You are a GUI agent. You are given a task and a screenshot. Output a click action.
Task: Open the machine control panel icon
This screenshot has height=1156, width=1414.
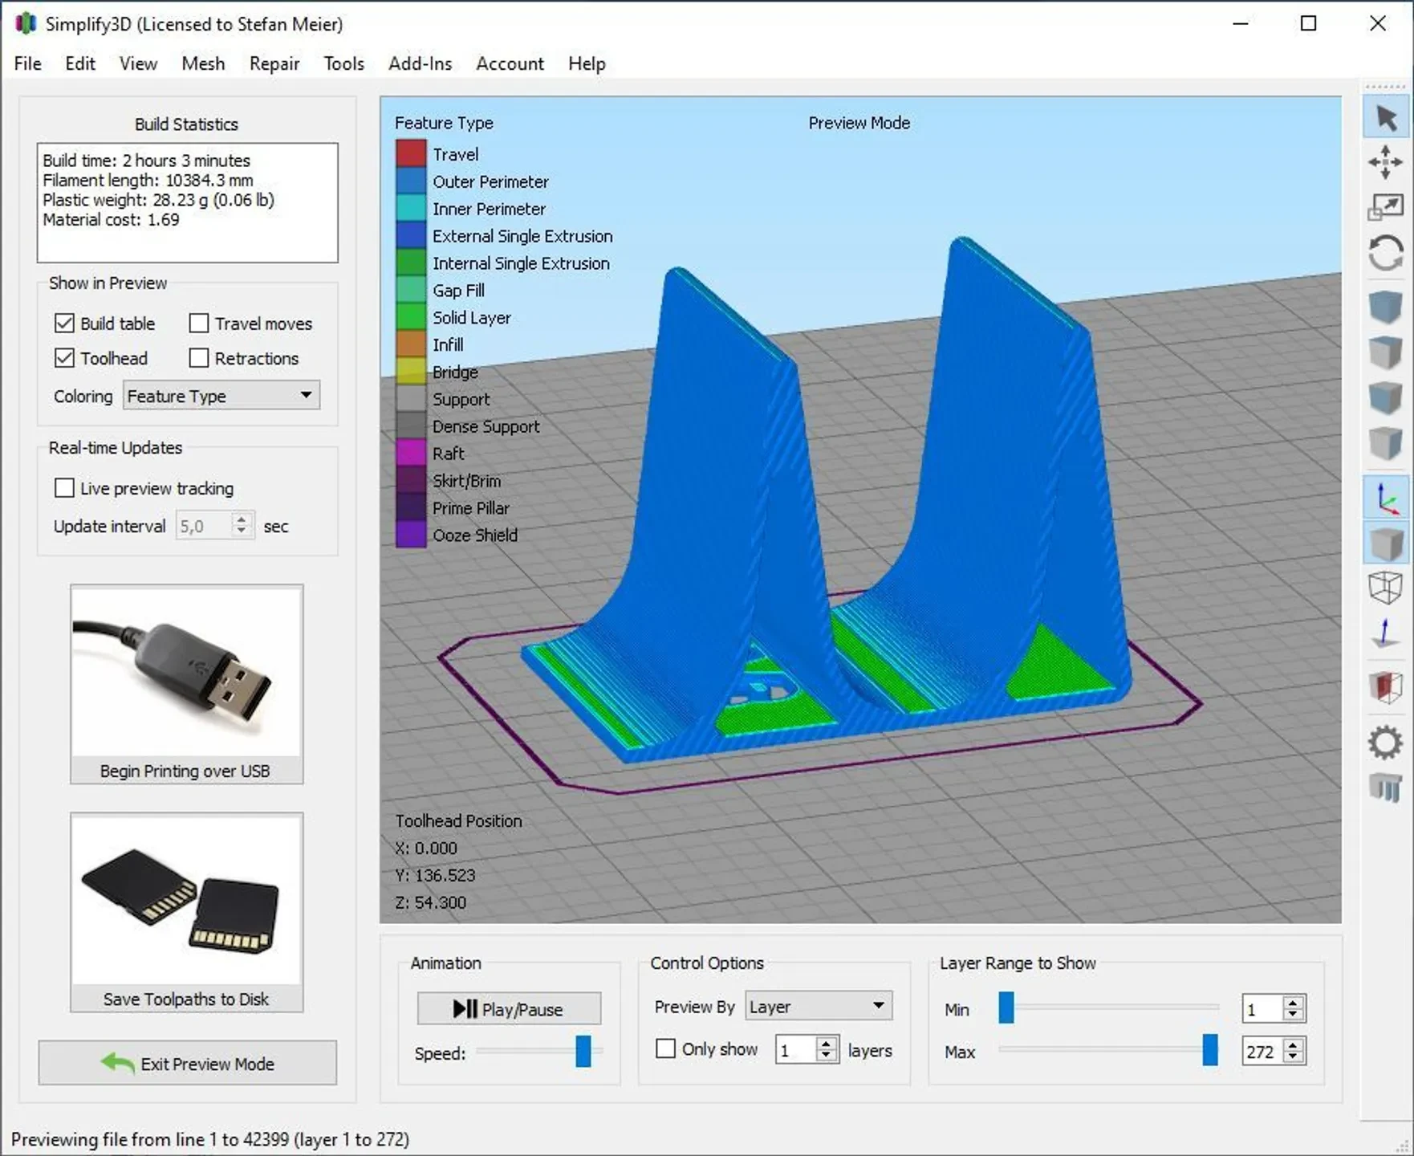pos(1386,788)
